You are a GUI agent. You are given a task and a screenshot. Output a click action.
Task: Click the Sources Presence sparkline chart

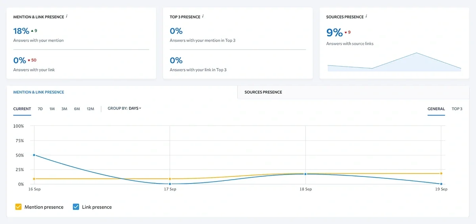394,63
